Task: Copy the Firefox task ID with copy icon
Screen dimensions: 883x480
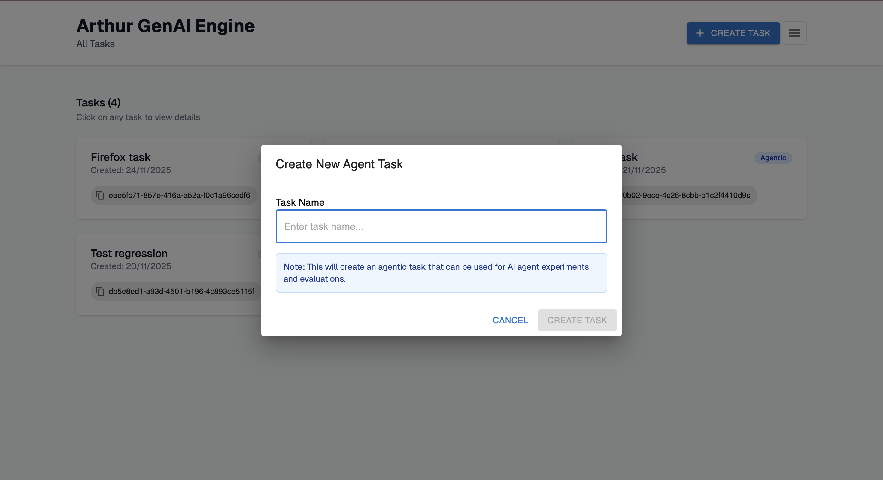Action: pyautogui.click(x=100, y=196)
